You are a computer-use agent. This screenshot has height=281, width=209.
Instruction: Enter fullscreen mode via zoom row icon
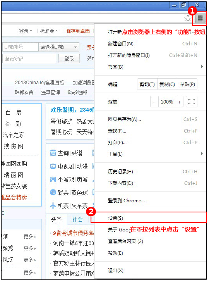pos(192,102)
